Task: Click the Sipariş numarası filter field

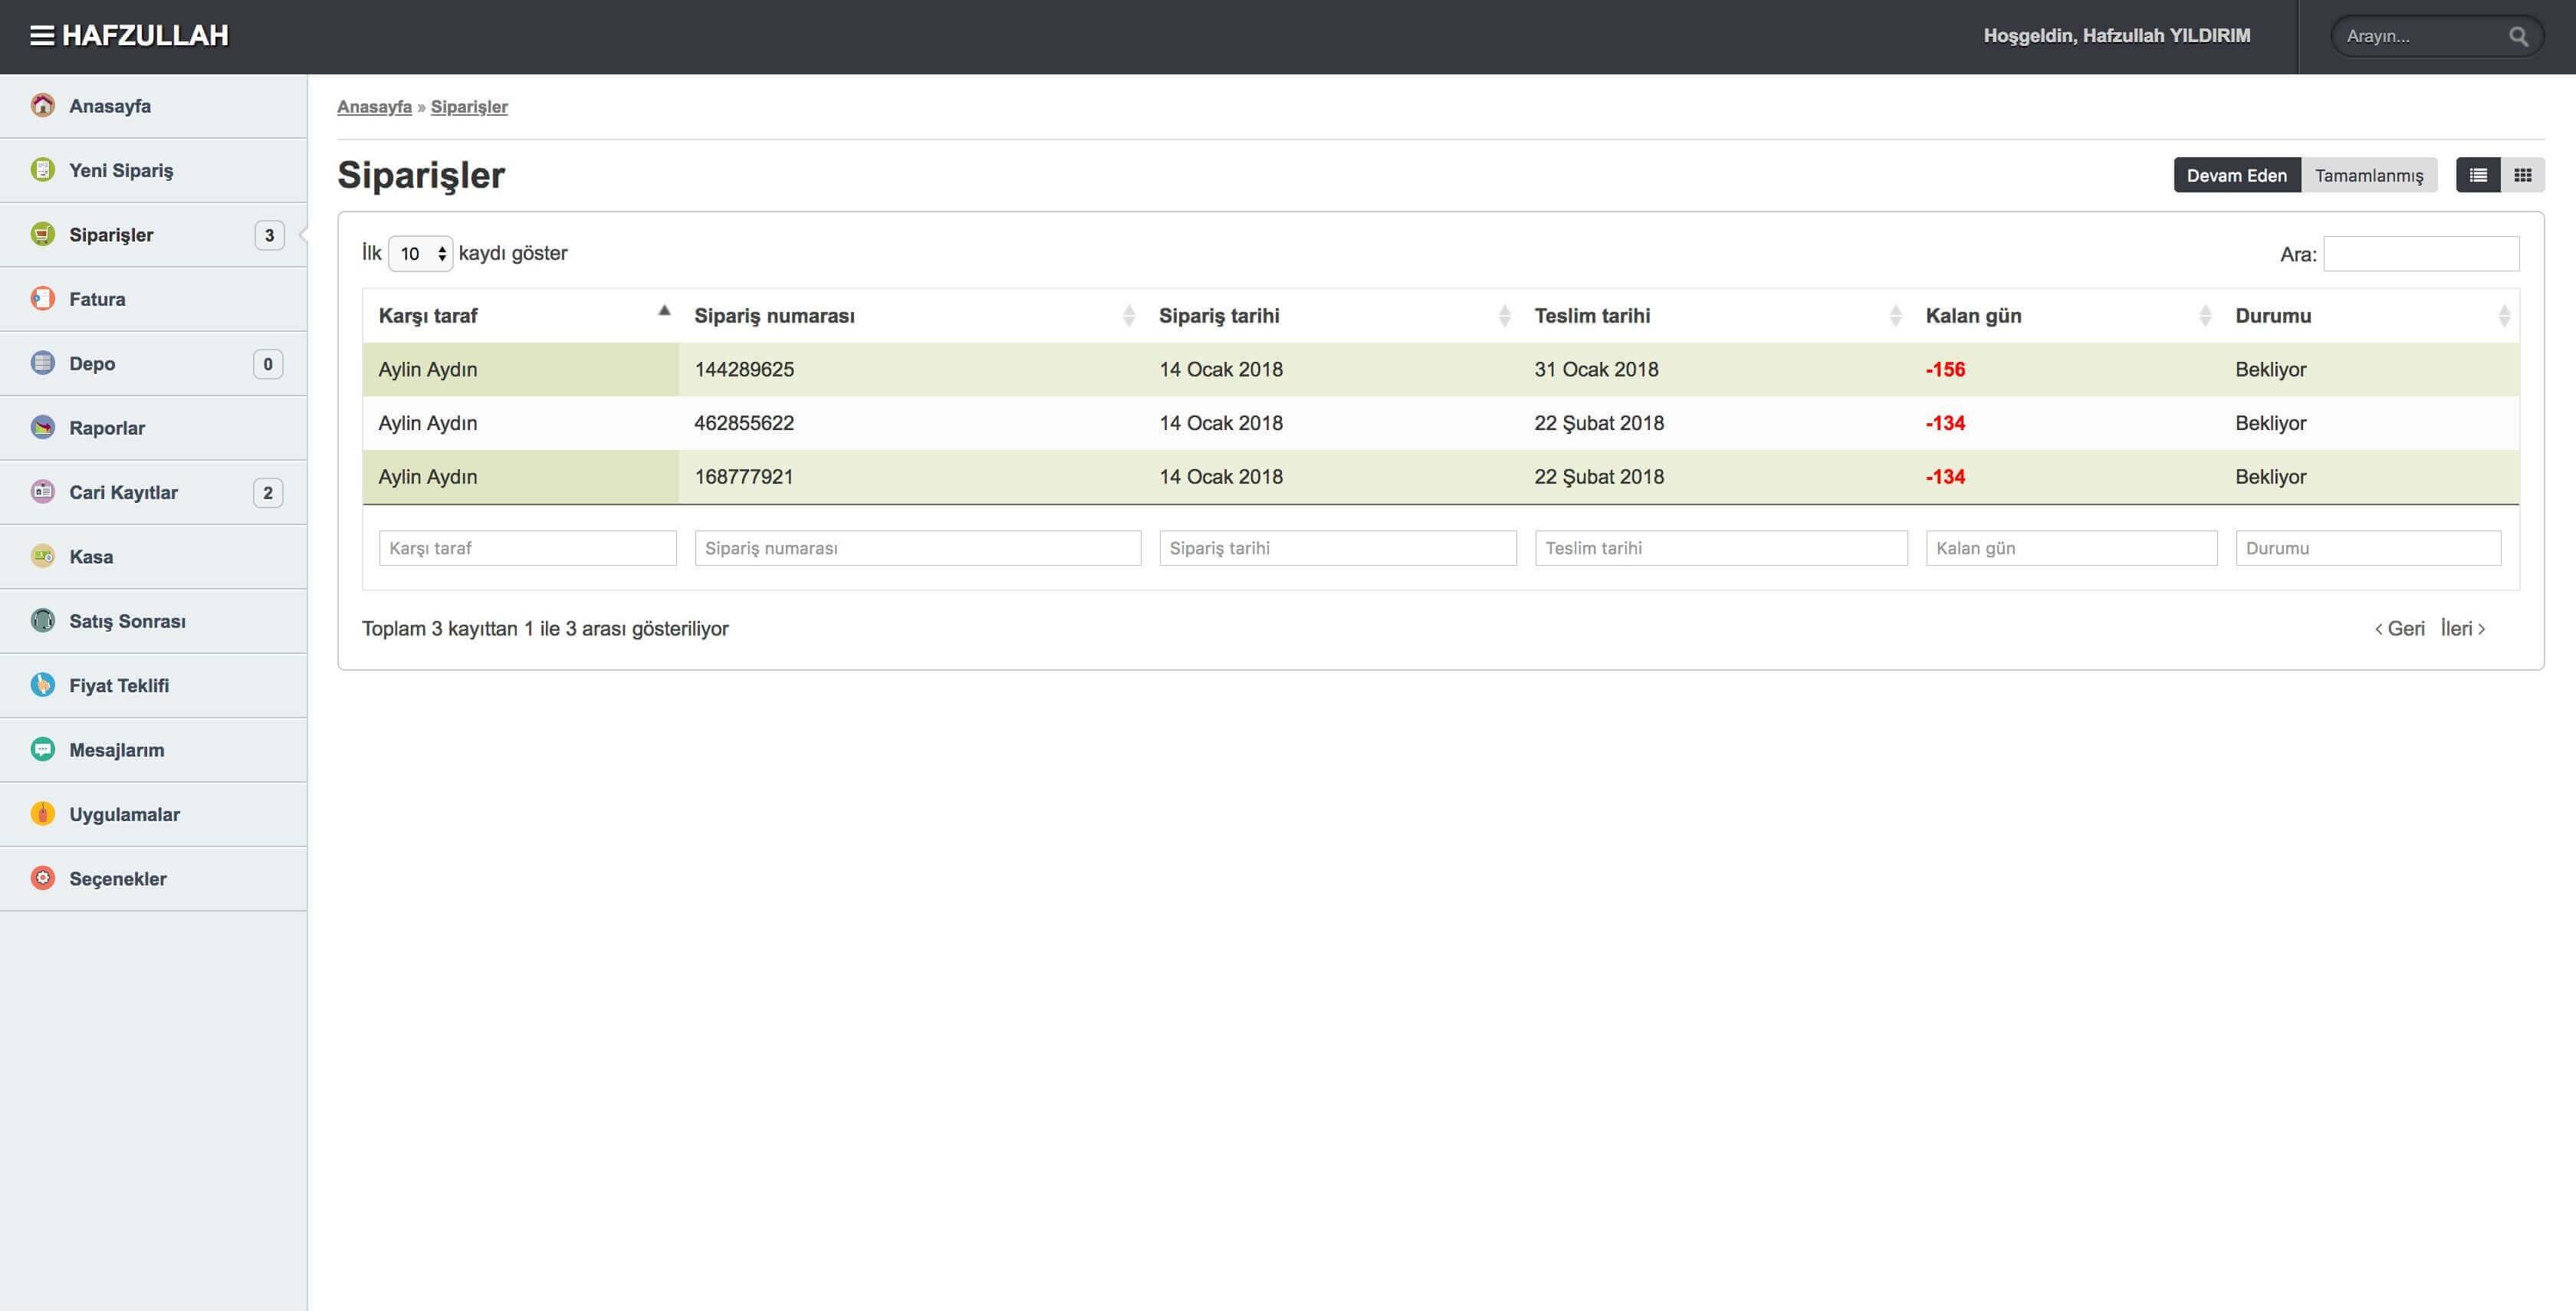Action: click(917, 548)
